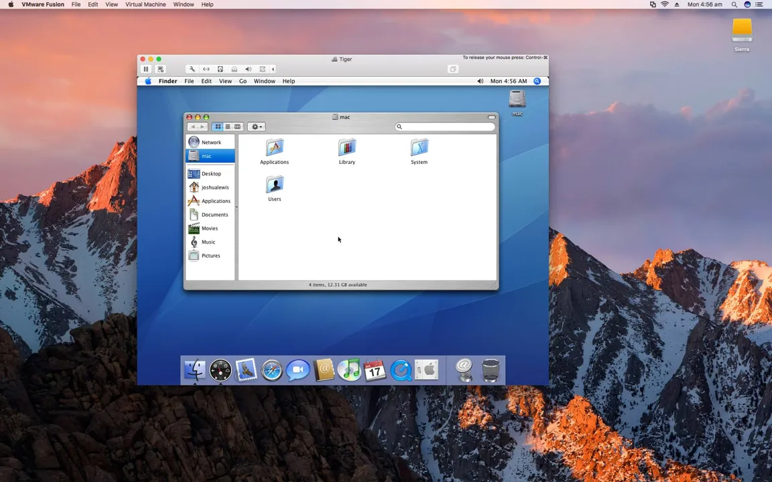772x482 pixels.
Task: Click the hard disk device icon in VMware toolbar
Action: click(220, 70)
